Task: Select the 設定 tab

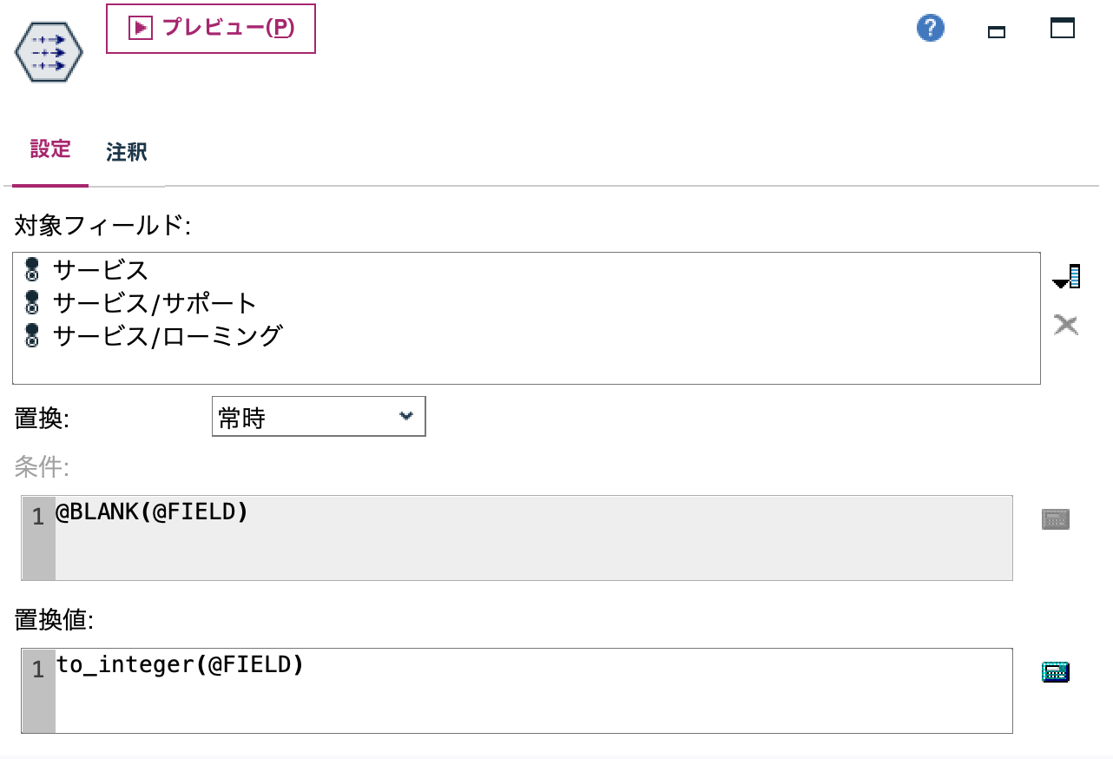Action: [50, 149]
